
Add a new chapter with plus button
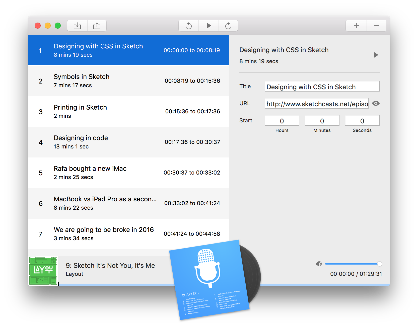[356, 26]
